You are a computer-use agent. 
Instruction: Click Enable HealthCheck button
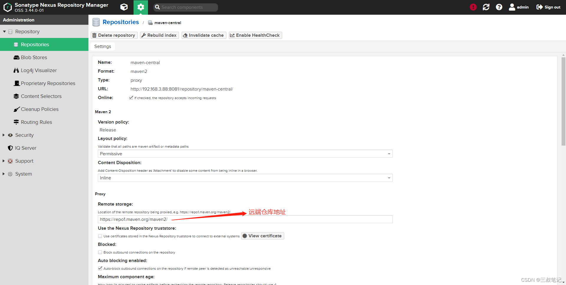pyautogui.click(x=255, y=35)
